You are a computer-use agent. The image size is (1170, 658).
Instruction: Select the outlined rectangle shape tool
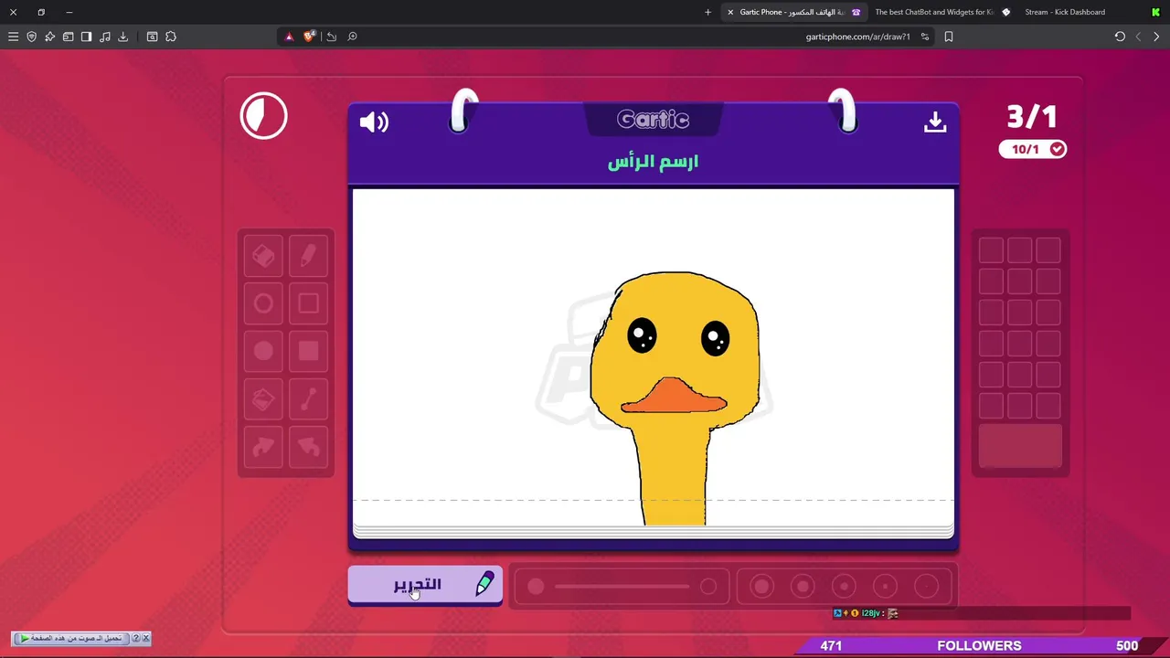click(x=308, y=303)
